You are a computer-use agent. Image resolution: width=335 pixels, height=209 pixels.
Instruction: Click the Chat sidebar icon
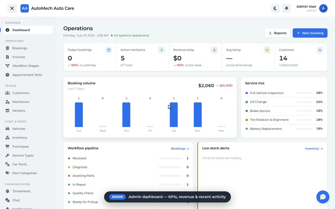[7, 200]
